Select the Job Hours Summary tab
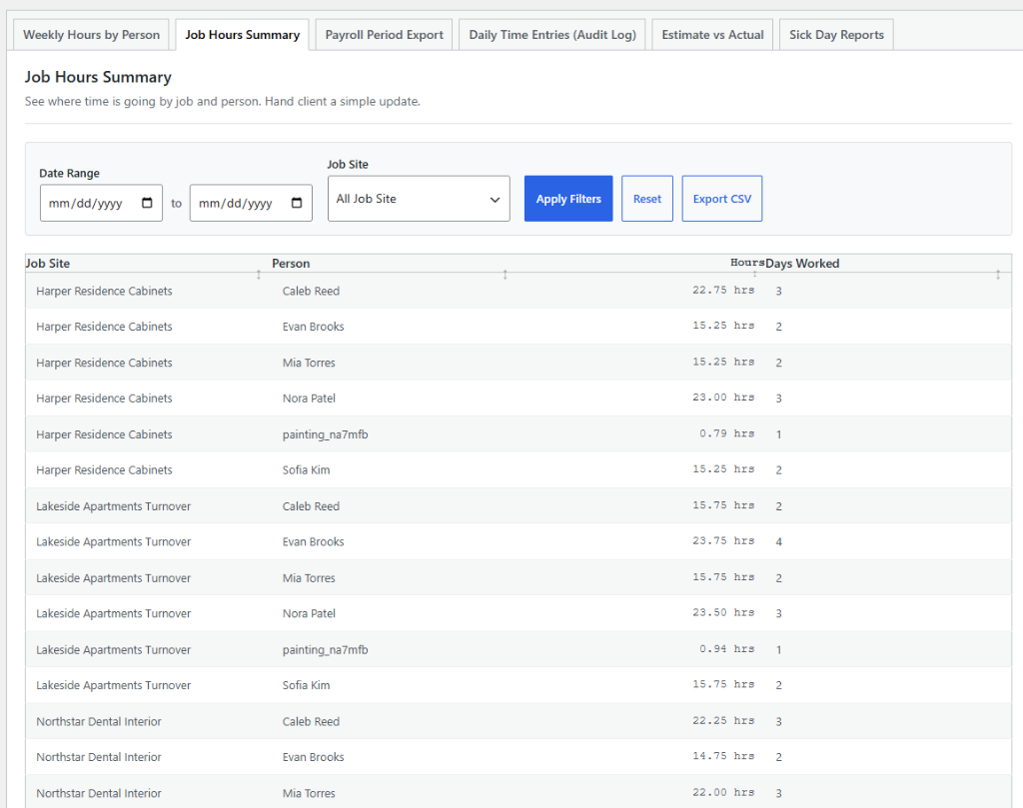The image size is (1023, 808). pos(242,35)
